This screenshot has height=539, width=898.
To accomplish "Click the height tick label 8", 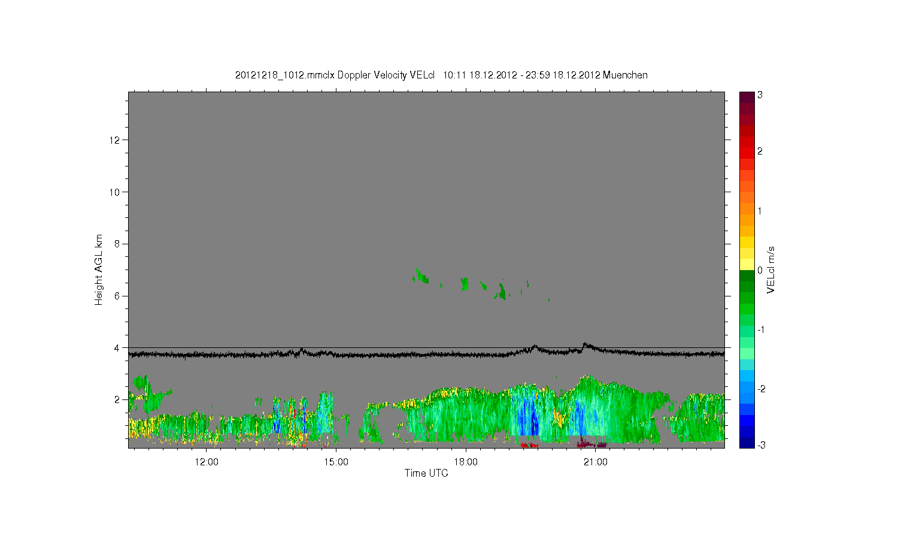I will [x=118, y=244].
